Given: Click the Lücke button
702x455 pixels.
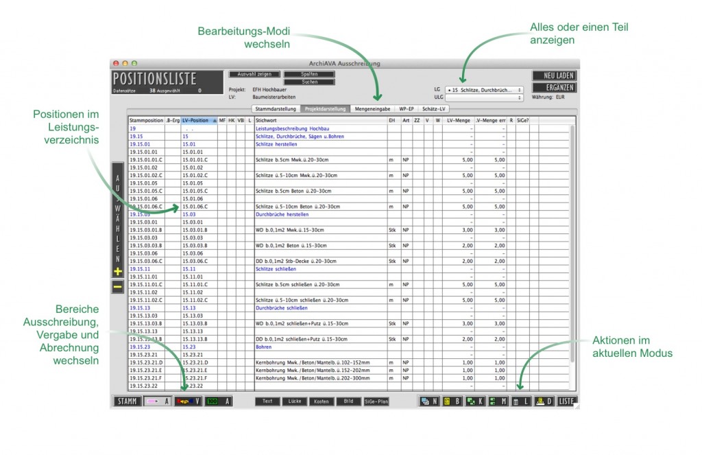Looking at the screenshot, I should (295, 401).
